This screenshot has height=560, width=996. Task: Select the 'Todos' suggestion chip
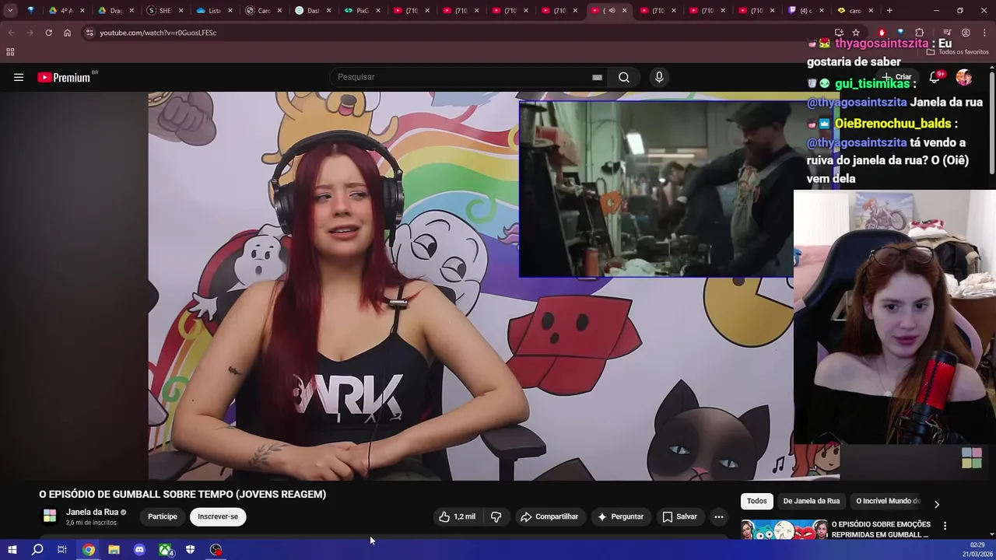point(756,502)
